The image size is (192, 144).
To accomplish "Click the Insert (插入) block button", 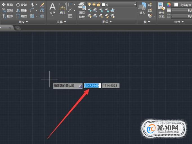I will [142, 8].
